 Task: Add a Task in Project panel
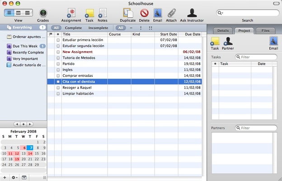(215, 41)
